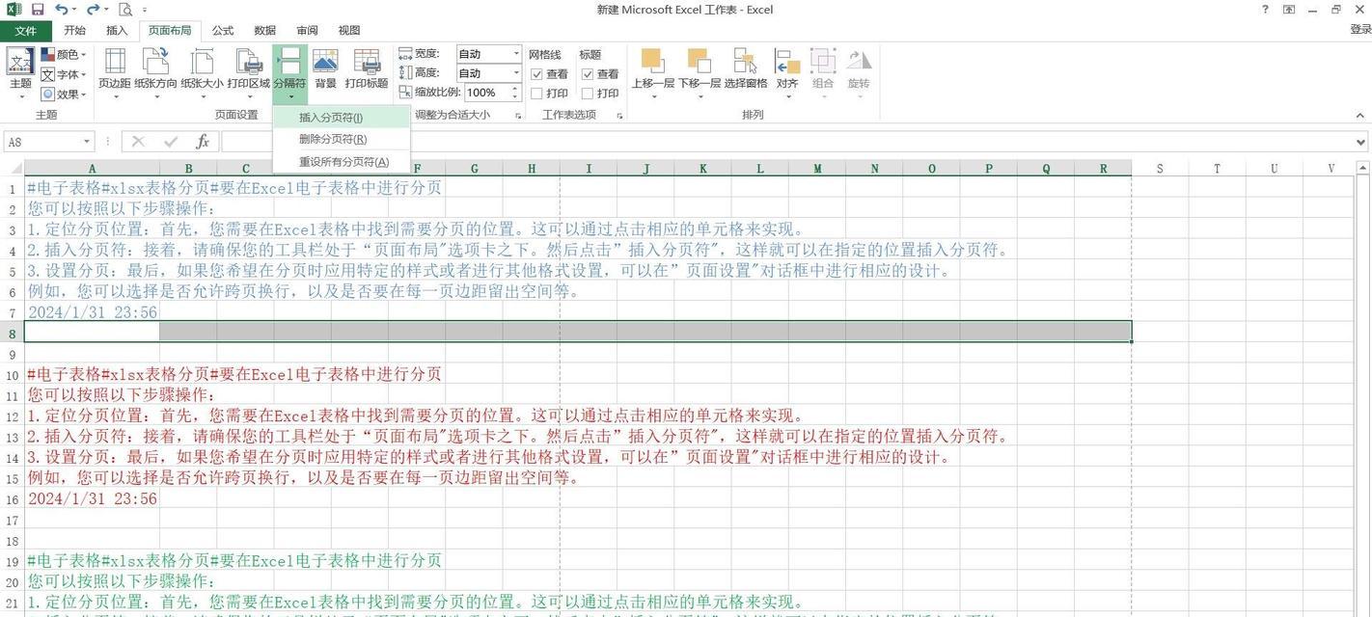Toggle 标题 查看 (Headings View) checkbox

pyautogui.click(x=587, y=74)
